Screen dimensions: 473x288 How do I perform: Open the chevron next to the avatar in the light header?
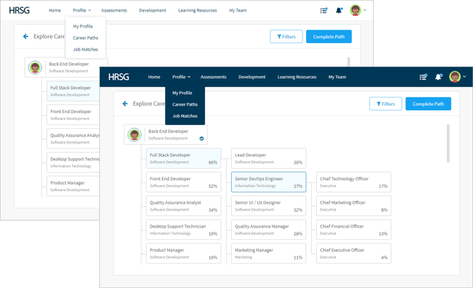click(x=365, y=10)
